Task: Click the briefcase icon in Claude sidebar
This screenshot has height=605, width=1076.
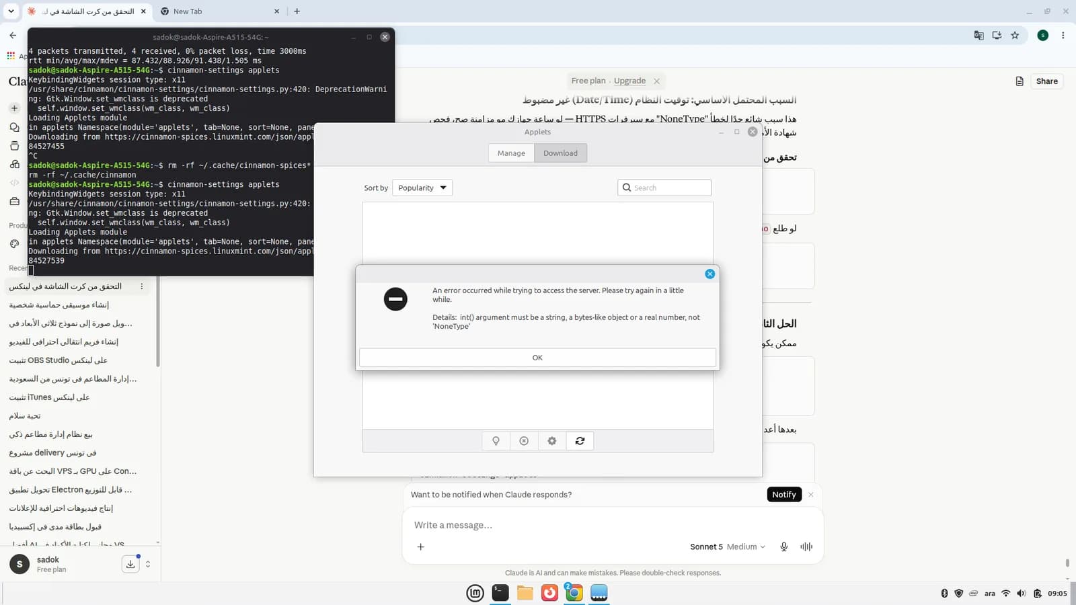Action: click(15, 201)
